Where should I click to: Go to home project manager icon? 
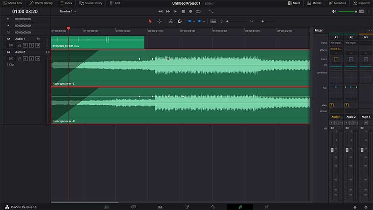point(355,206)
